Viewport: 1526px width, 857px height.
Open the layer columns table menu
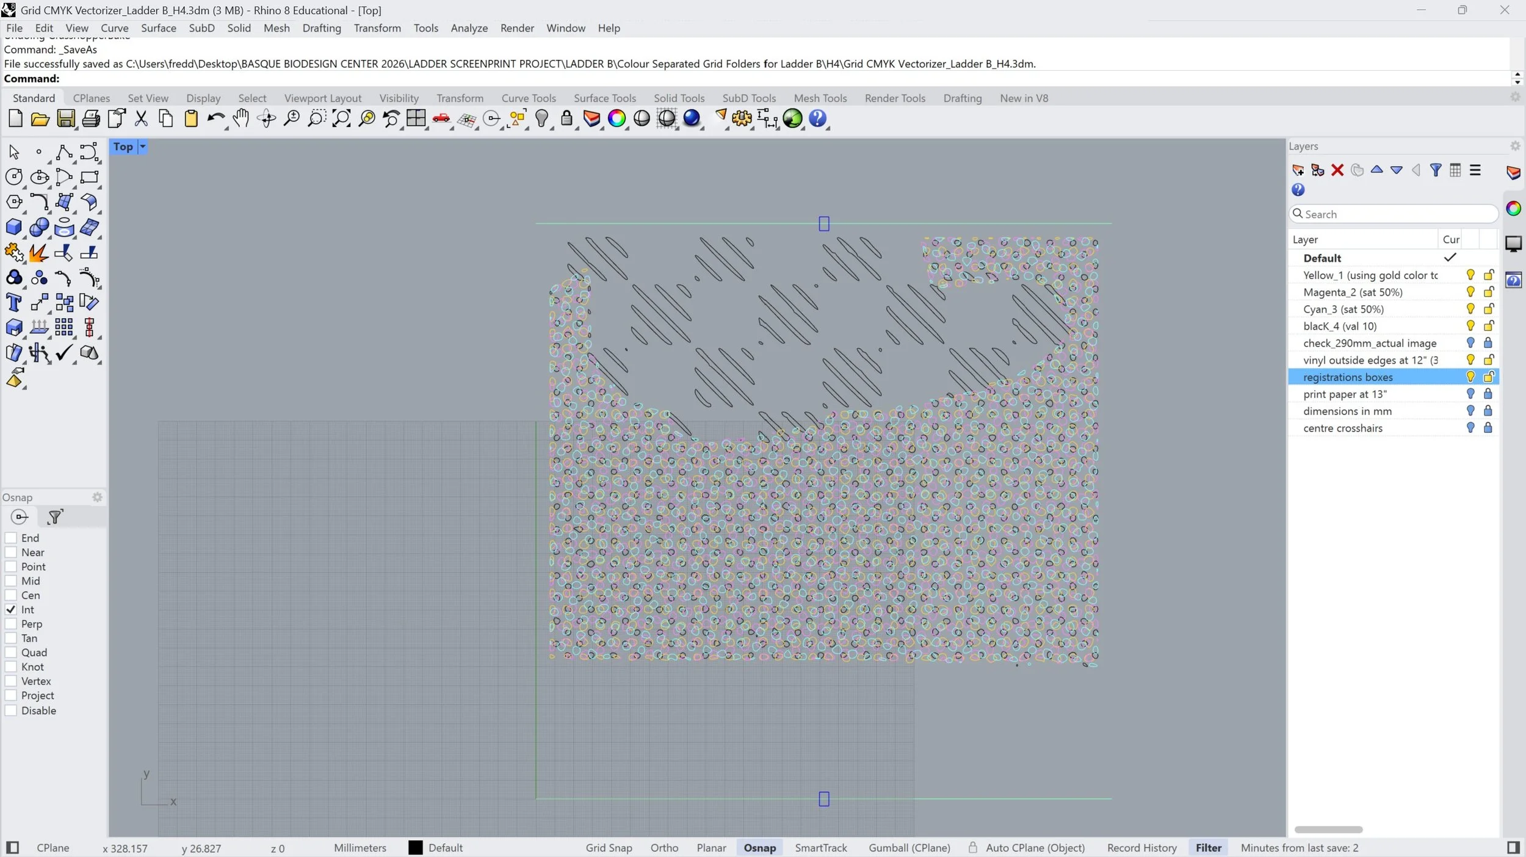[x=1455, y=170]
